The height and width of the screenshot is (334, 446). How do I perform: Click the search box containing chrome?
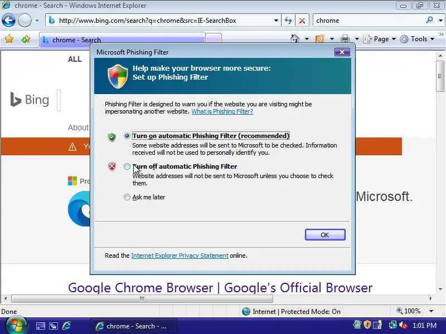(x=369, y=21)
